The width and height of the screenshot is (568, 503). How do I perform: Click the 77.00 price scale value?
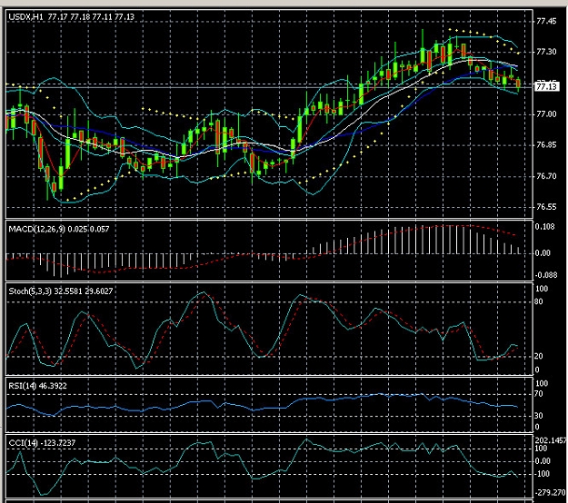(546, 114)
